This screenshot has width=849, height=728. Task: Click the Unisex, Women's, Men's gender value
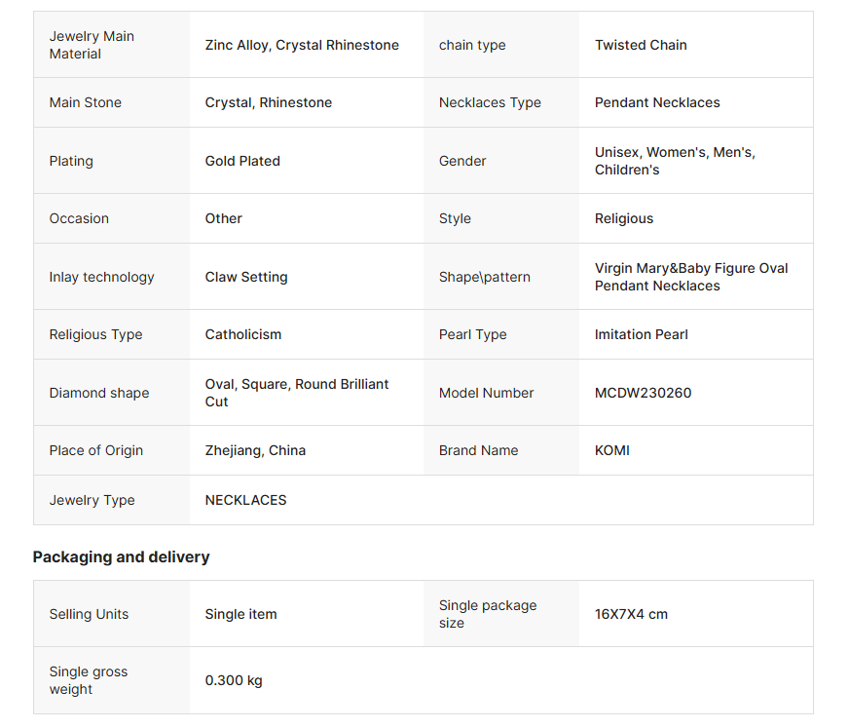675,161
